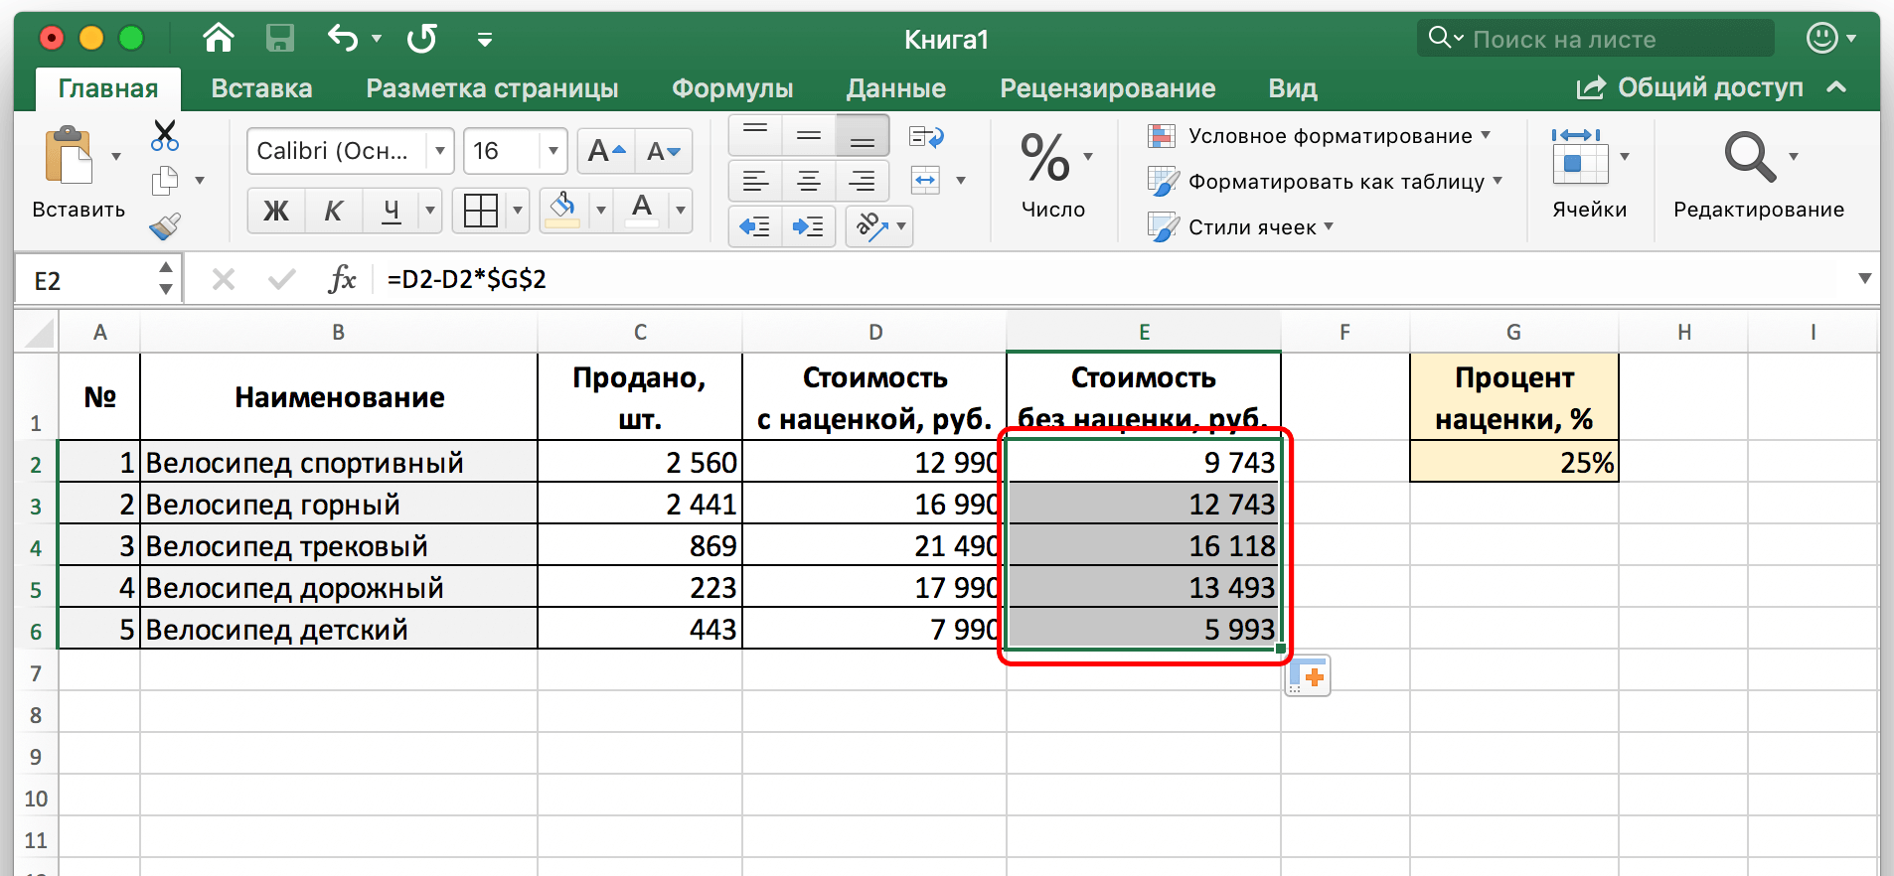Screen dimensions: 1894x876
Task: Click the Decrease Indent icon
Action: (x=755, y=226)
